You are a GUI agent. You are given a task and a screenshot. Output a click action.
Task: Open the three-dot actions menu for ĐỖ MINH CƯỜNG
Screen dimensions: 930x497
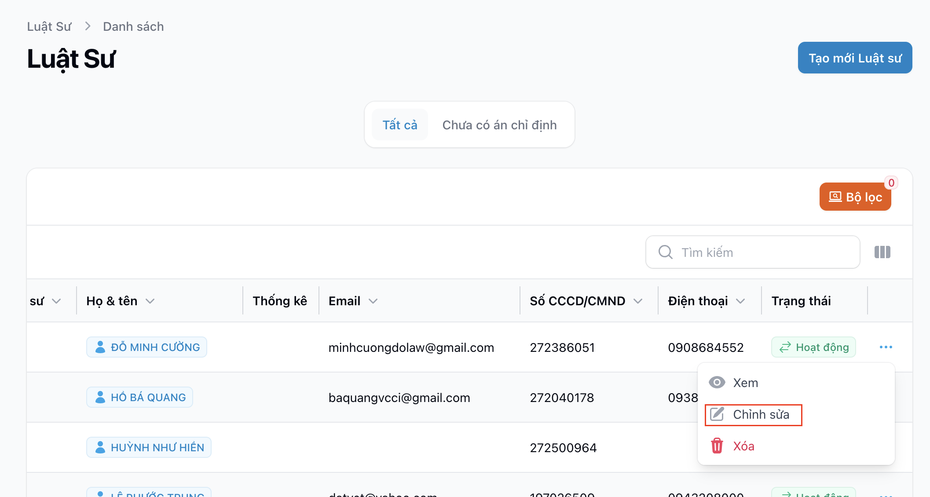886,347
